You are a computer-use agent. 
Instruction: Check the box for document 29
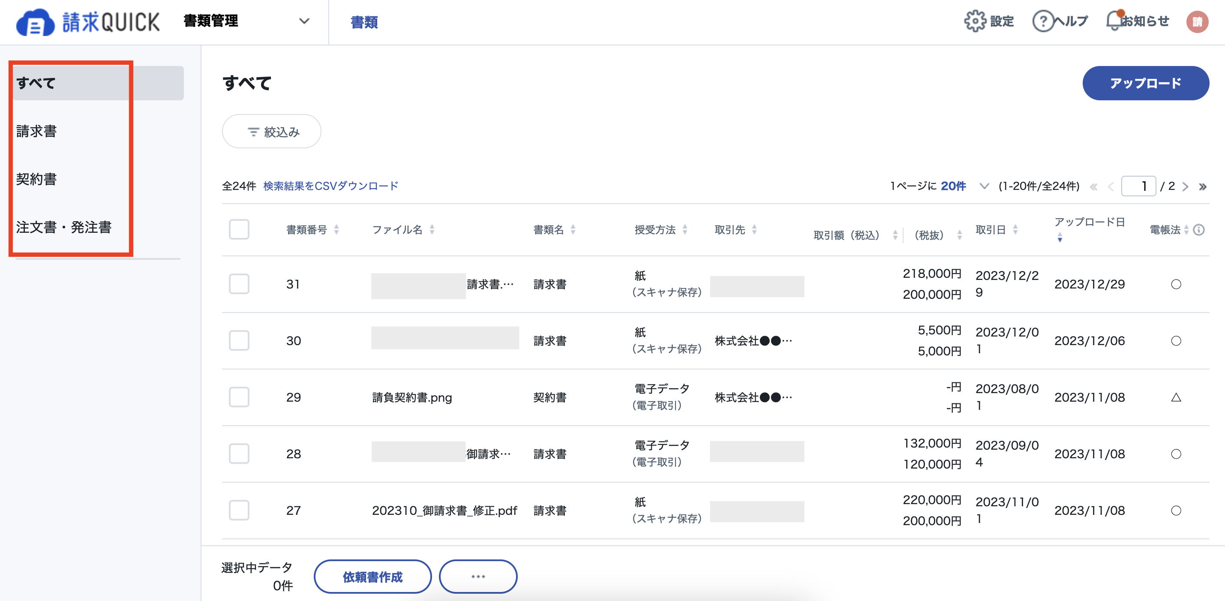(239, 397)
